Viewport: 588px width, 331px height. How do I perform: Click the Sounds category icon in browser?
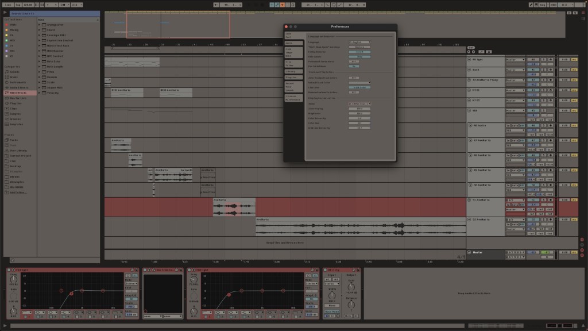pos(6,72)
